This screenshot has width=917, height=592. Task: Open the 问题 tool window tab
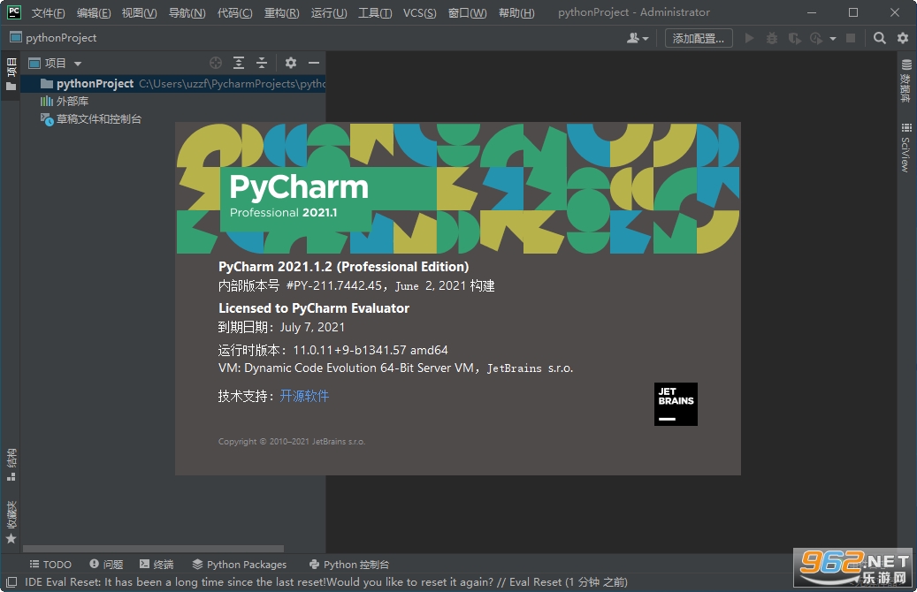[x=106, y=564]
